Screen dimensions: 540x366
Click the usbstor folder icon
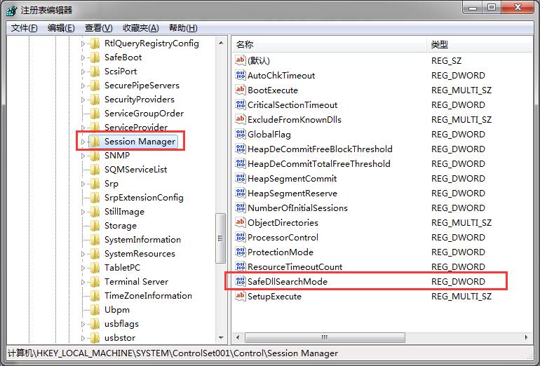95,338
